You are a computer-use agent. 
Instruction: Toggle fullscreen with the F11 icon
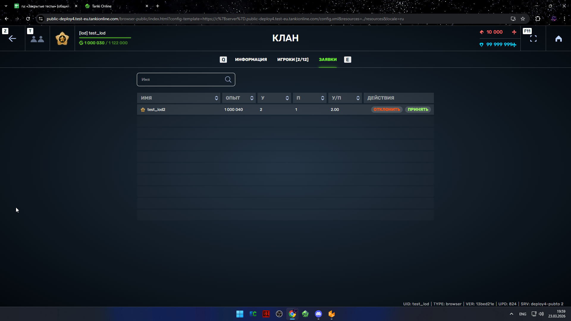[533, 39]
